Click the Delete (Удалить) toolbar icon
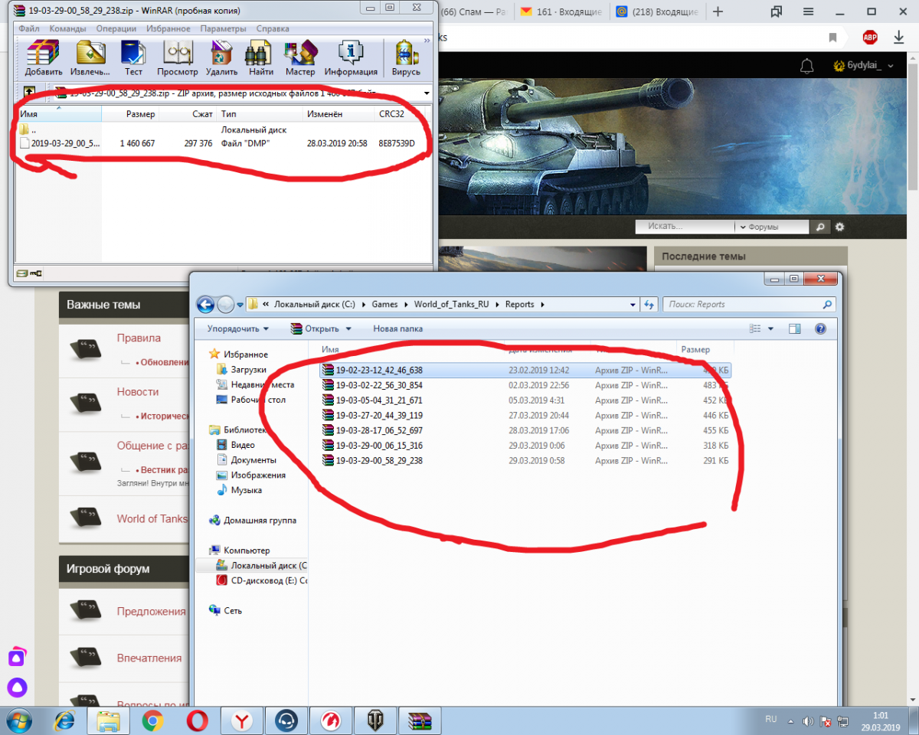 pos(221,57)
